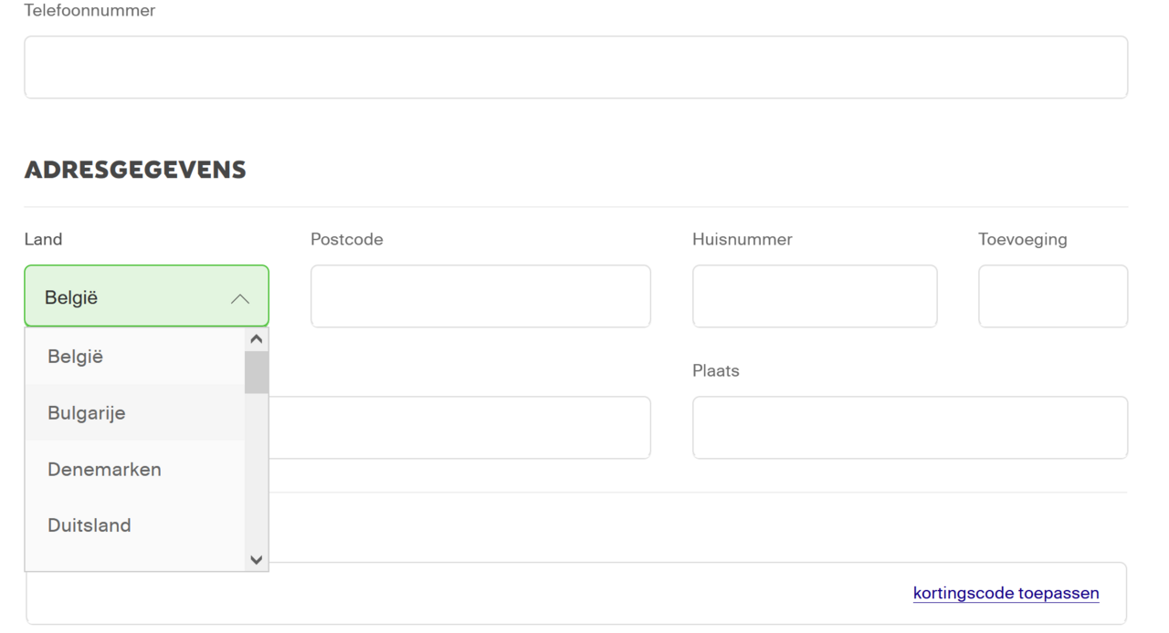Click the Toevoeging input box
1169x633 pixels.
point(1053,296)
